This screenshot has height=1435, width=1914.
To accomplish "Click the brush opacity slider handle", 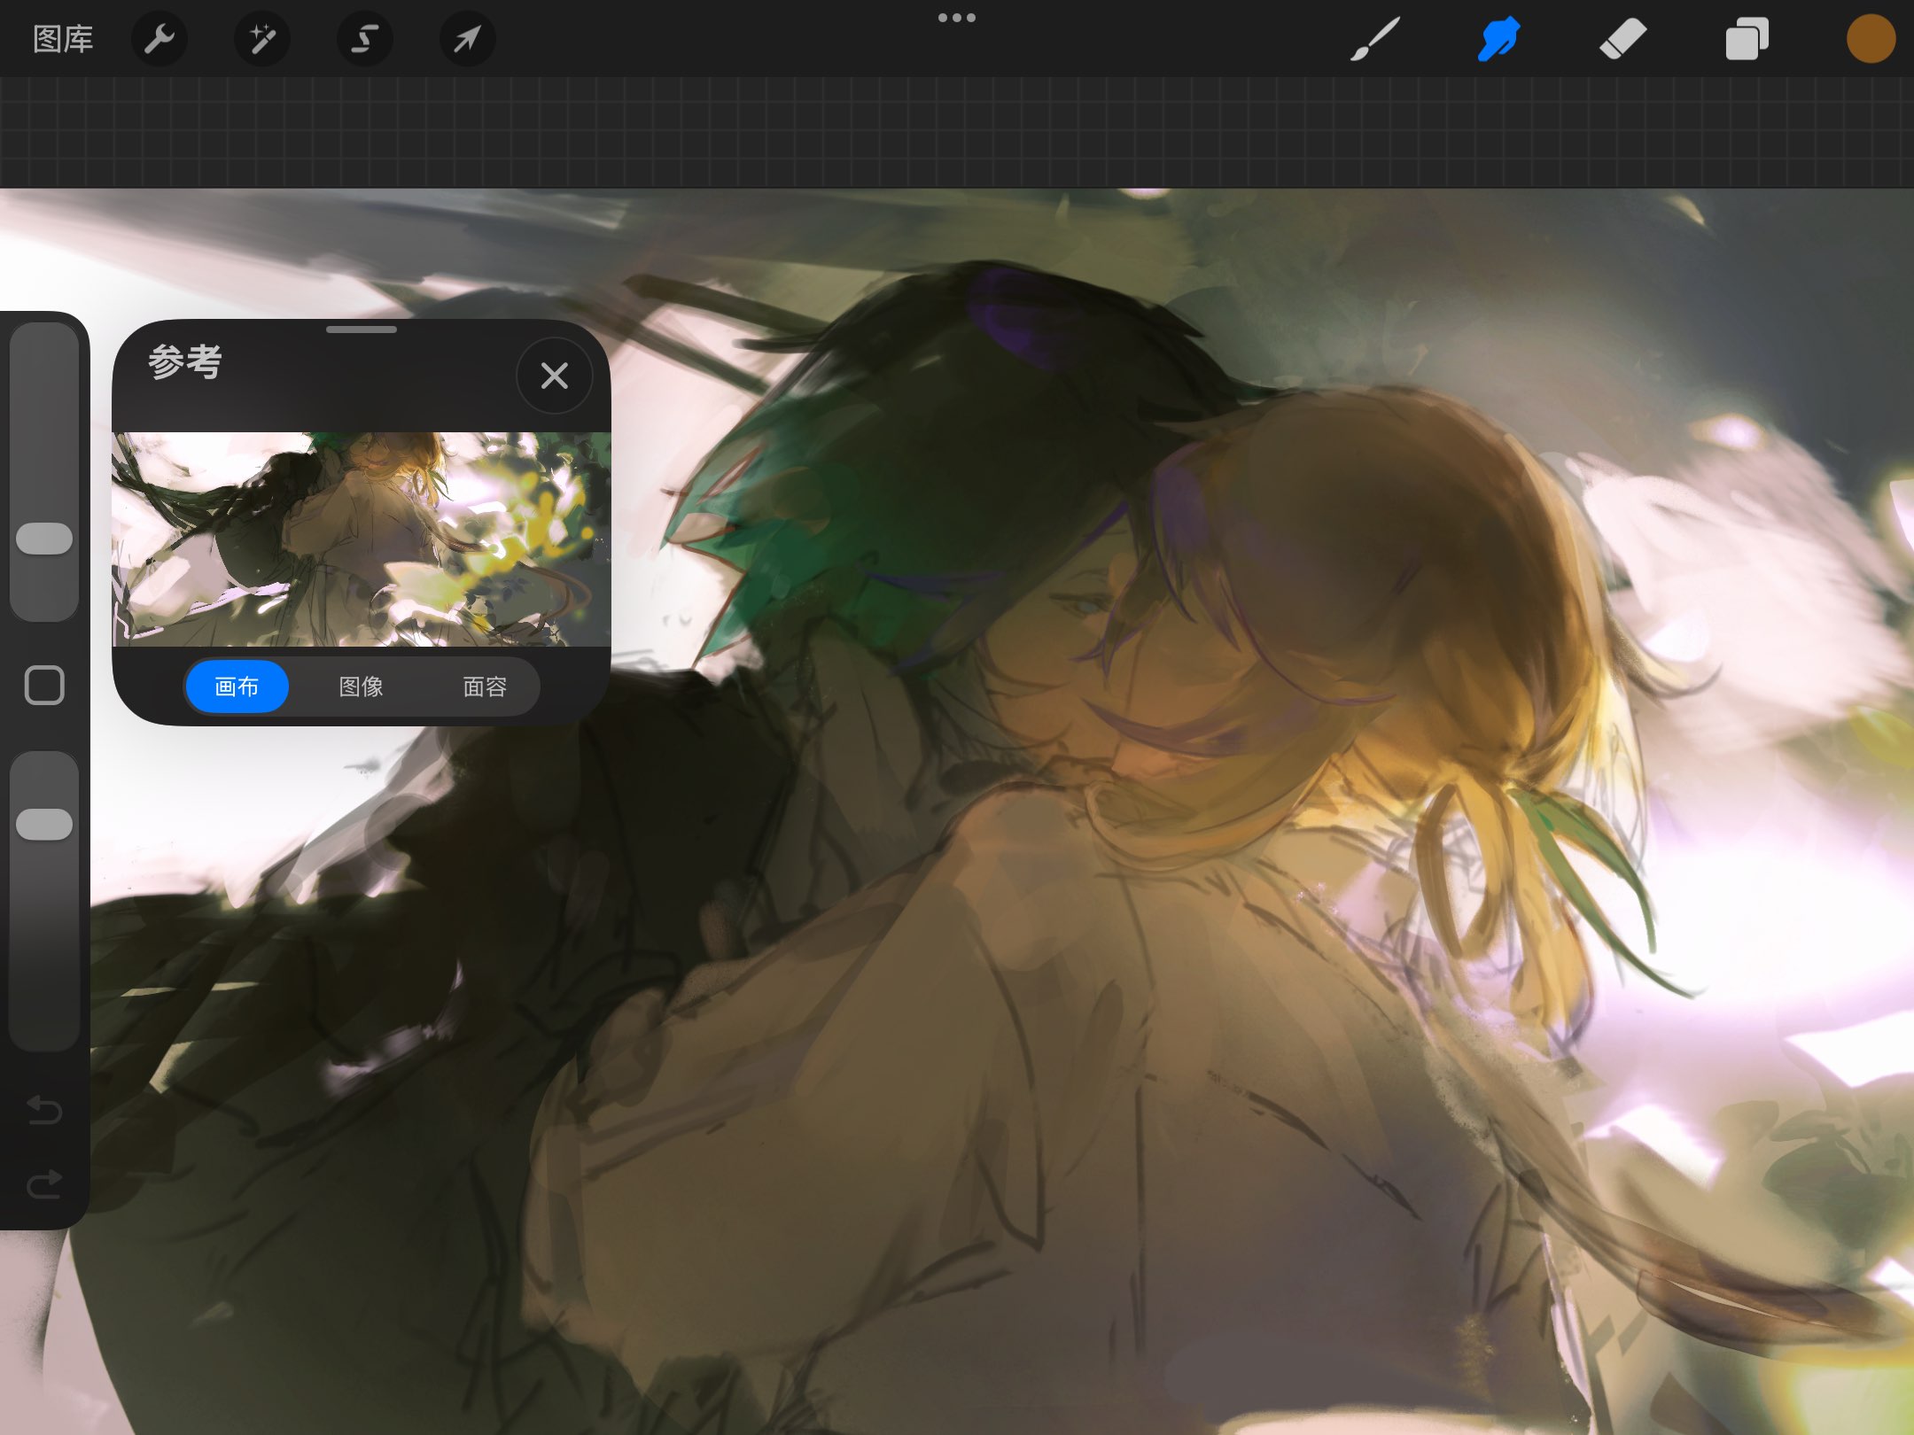I will click(44, 824).
